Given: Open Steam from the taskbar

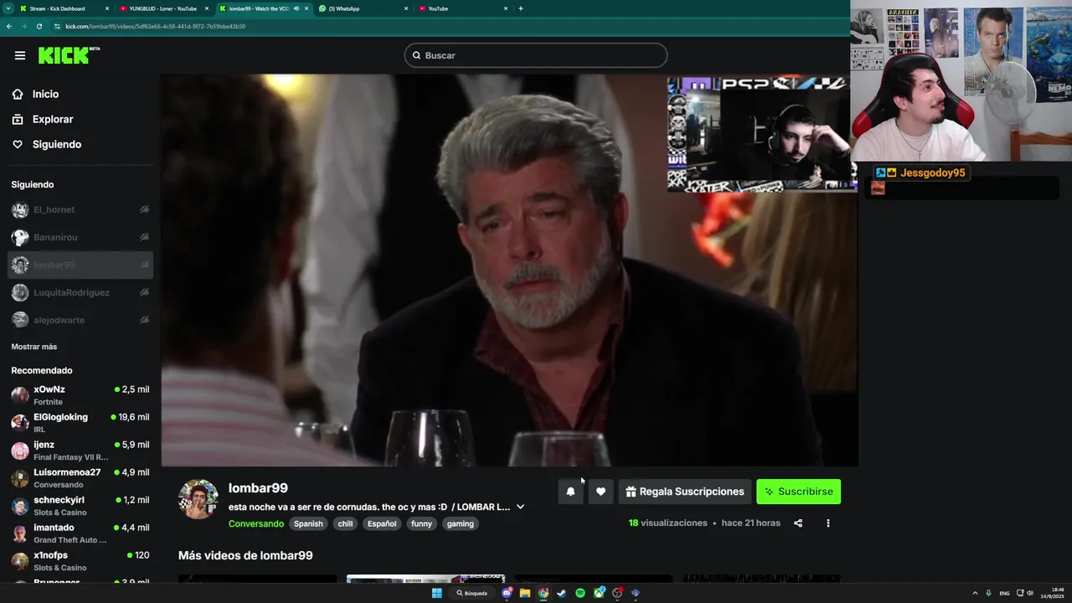Looking at the screenshot, I should click(562, 593).
